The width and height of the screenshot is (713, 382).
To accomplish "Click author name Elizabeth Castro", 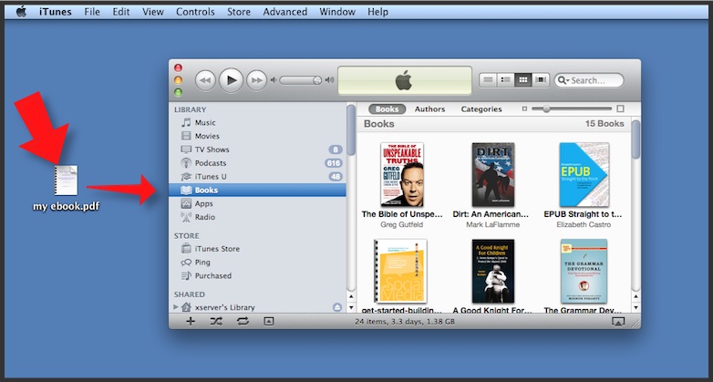I will click(x=584, y=224).
